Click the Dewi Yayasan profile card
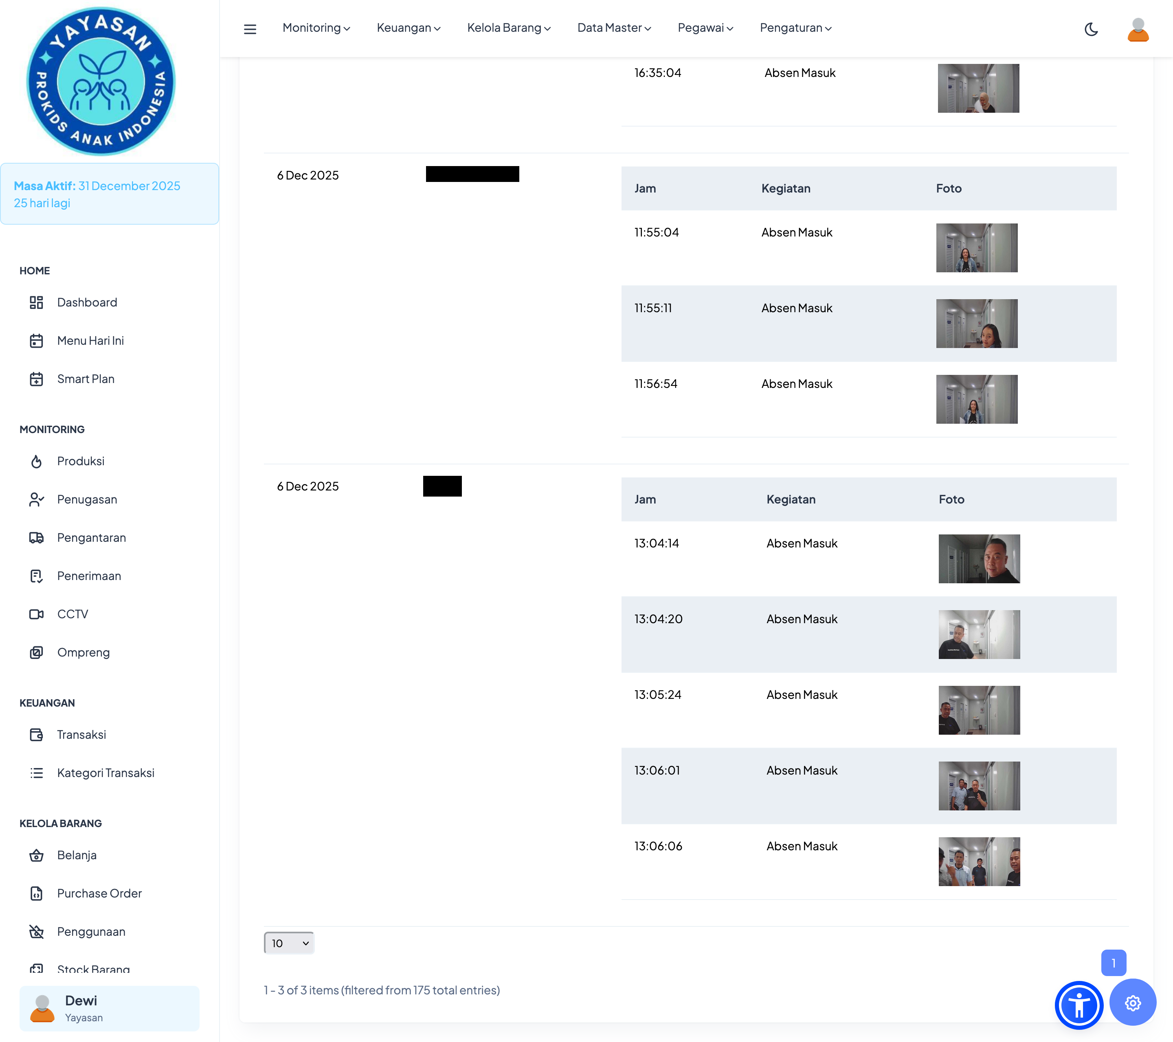The image size is (1173, 1042). point(109,1007)
